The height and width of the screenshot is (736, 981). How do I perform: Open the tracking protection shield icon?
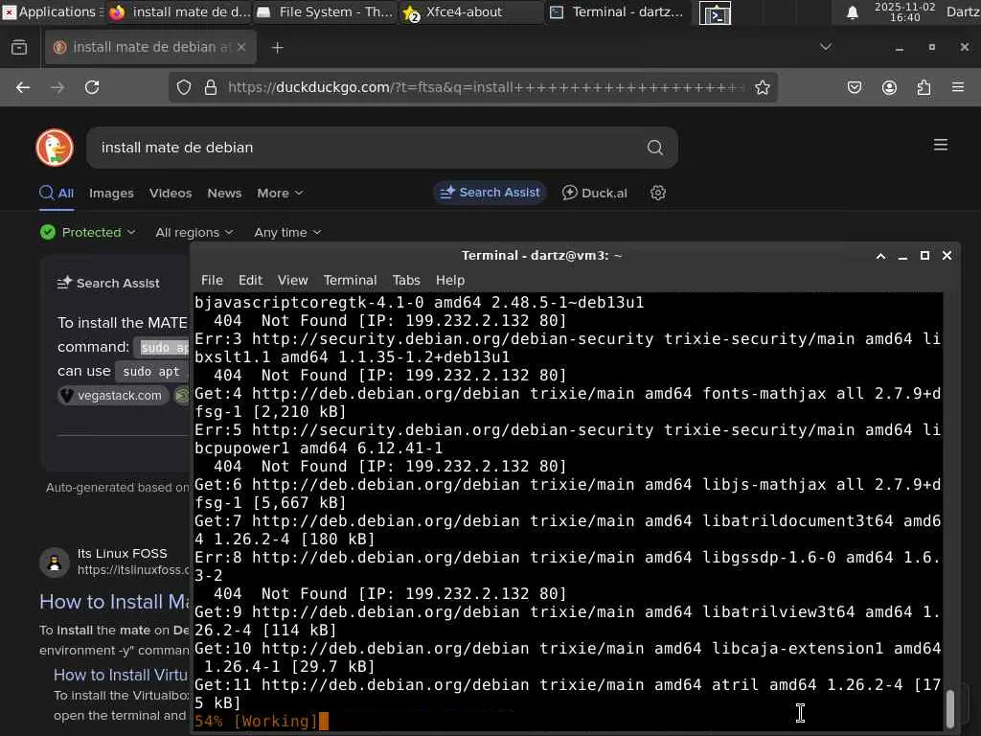coord(184,87)
